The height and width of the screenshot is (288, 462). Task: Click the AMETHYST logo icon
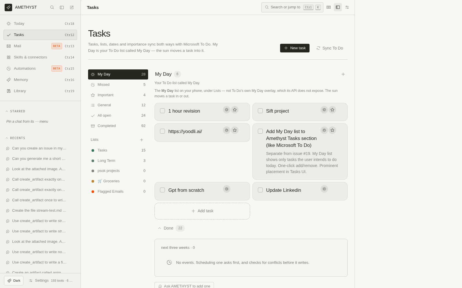[8, 7]
